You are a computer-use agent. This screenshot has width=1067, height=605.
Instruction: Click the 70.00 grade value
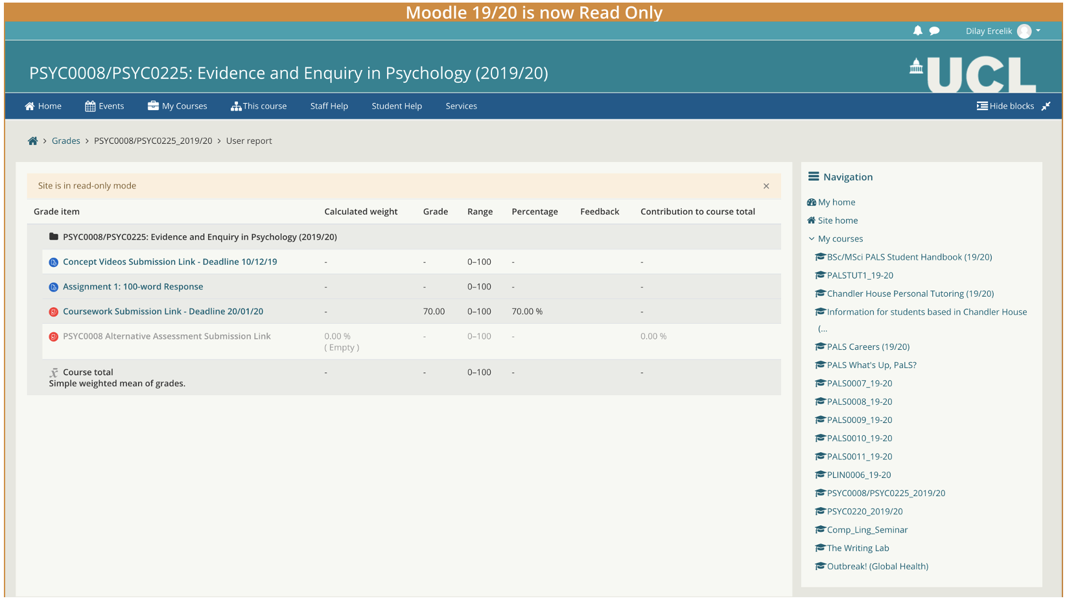coord(434,312)
